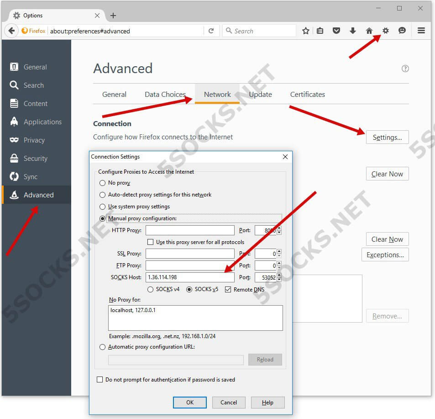Check Use this proxy server for all protocols

coord(150,242)
